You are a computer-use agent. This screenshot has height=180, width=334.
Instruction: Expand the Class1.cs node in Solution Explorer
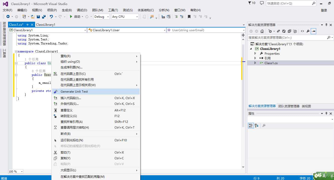(x=255, y=63)
